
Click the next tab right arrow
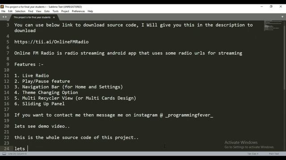click(x=6, y=17)
